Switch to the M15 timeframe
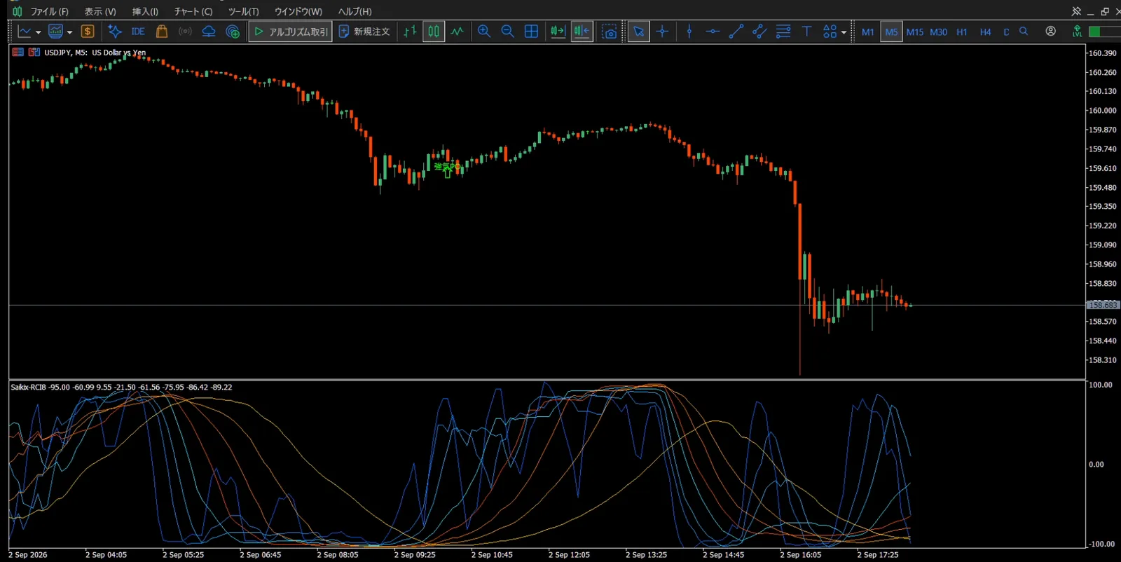 [x=914, y=32]
